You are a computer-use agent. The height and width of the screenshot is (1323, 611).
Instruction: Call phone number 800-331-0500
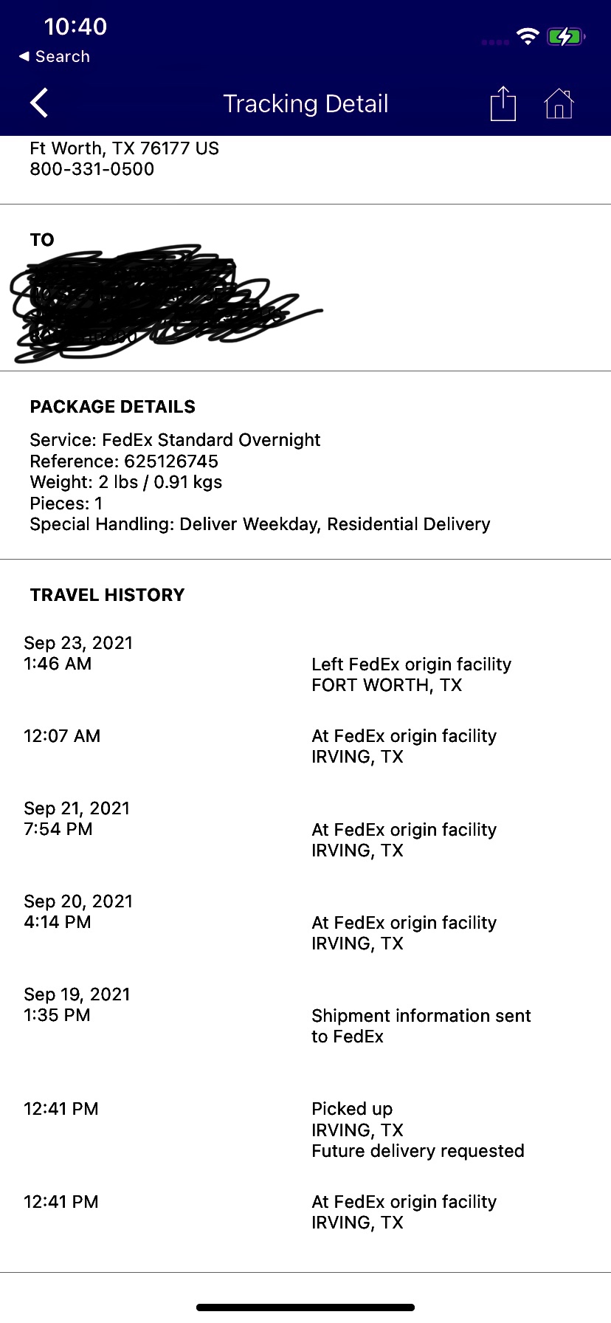(x=92, y=169)
